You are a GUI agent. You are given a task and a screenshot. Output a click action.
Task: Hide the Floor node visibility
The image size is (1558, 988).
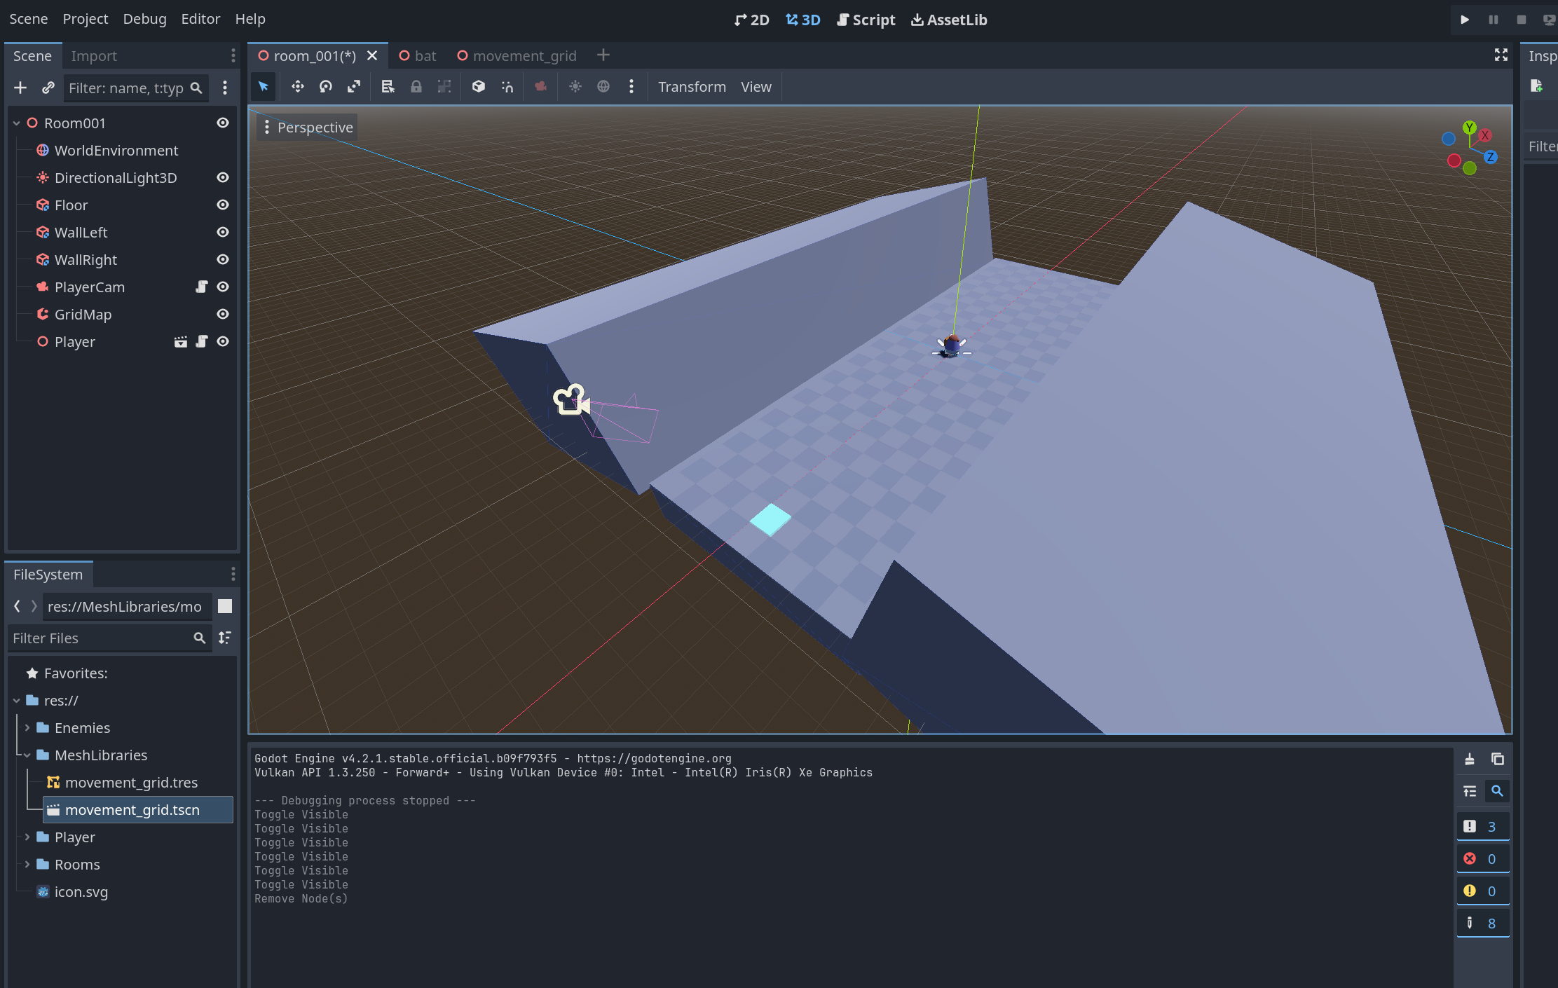tap(223, 205)
